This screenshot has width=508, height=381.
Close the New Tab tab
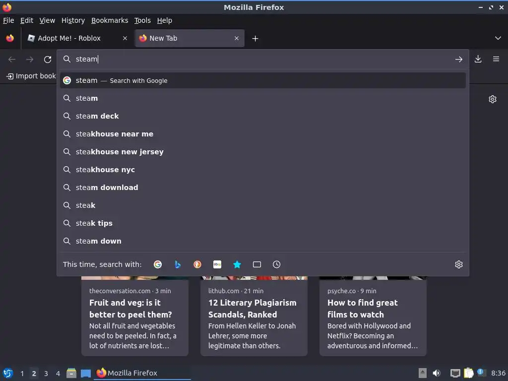pos(237,38)
